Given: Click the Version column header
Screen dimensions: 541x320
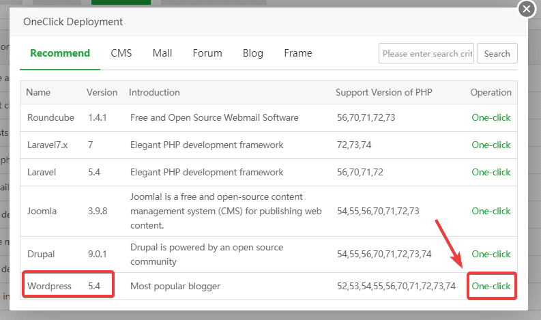Looking at the screenshot, I should [x=102, y=92].
